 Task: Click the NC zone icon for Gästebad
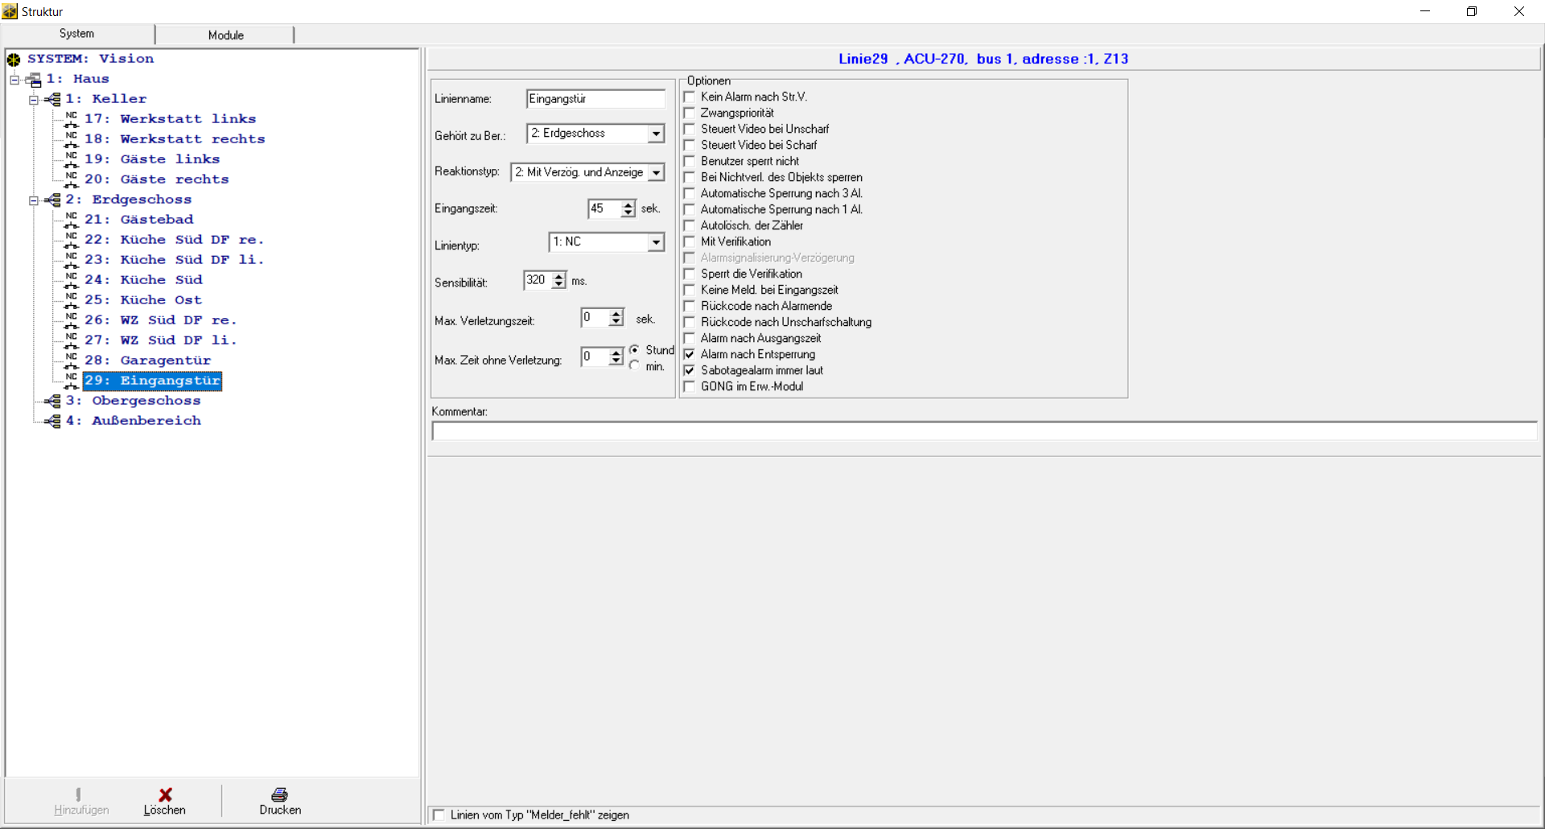point(72,220)
